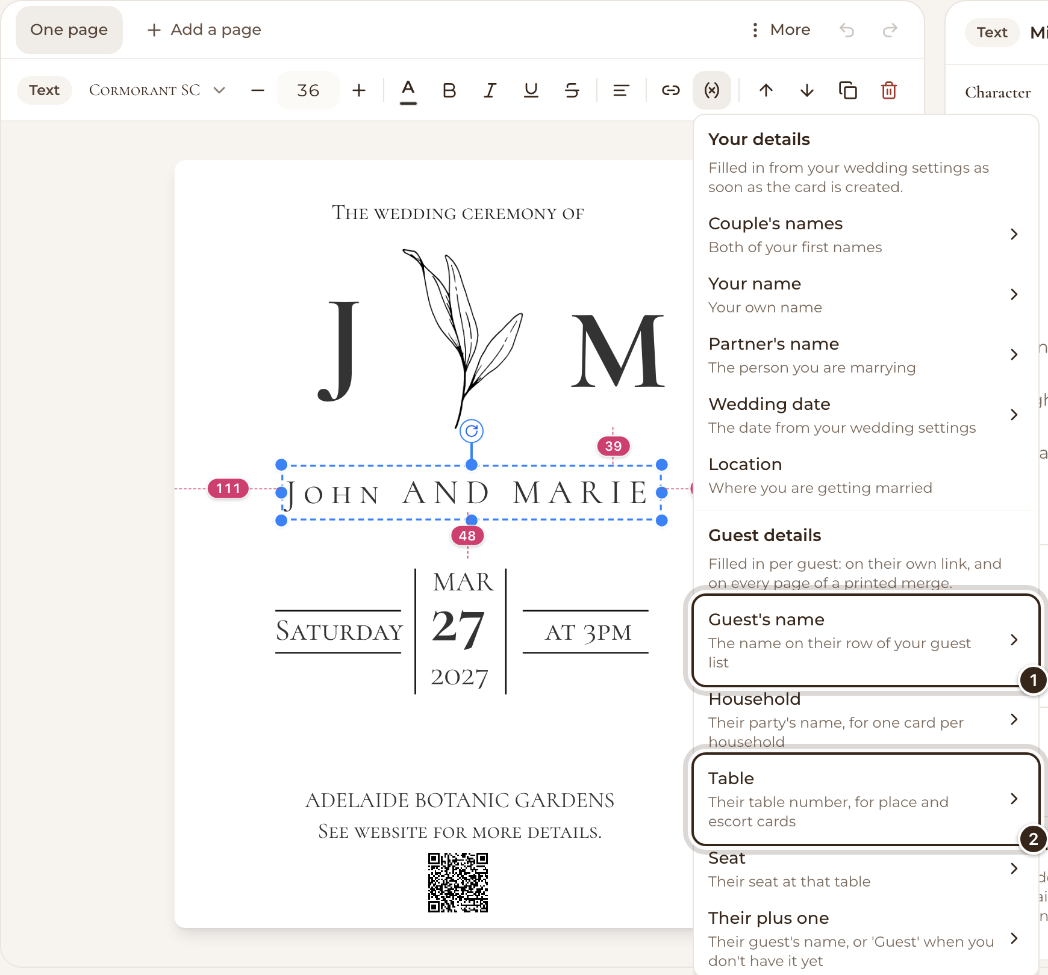
Task: Select the QR code on the card
Action: click(x=458, y=882)
